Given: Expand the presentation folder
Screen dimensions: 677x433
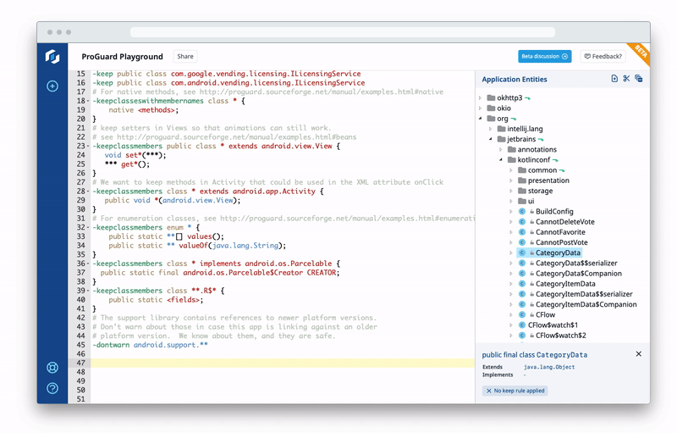Looking at the screenshot, I should (511, 180).
